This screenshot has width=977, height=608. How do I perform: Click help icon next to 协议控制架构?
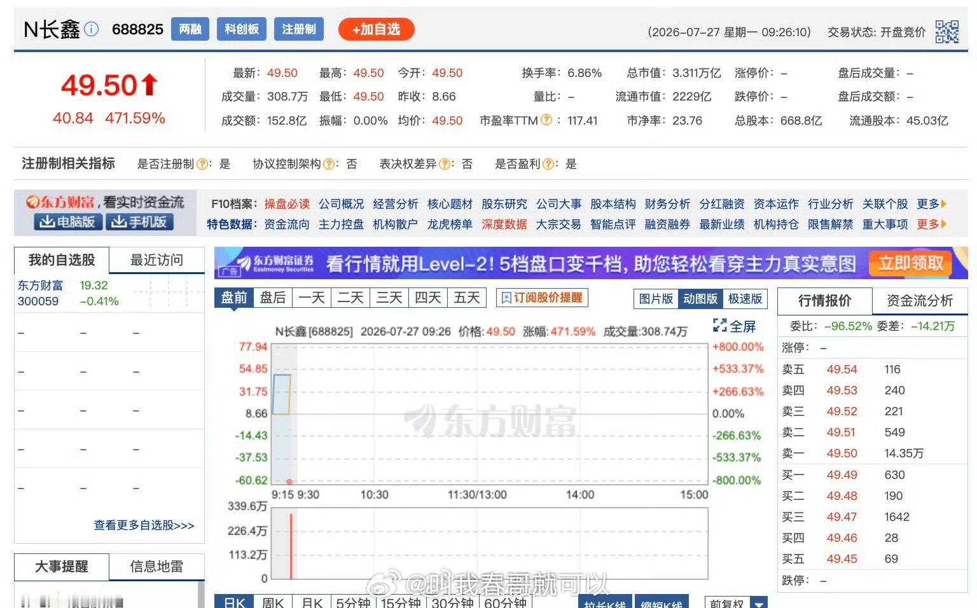pyautogui.click(x=329, y=164)
